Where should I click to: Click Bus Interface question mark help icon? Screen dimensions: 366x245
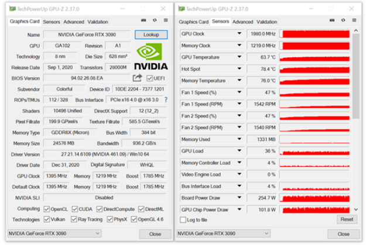166,100
